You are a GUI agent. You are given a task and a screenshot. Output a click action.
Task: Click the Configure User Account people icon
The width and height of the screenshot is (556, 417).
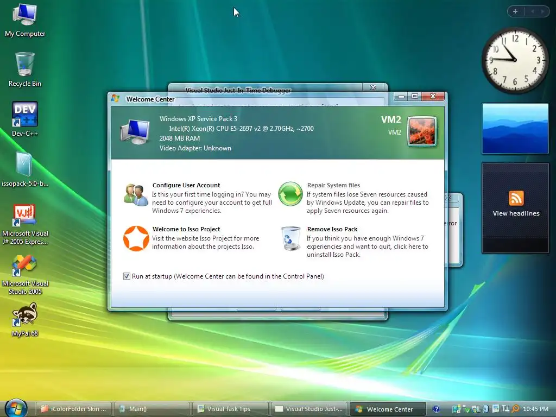(136, 195)
